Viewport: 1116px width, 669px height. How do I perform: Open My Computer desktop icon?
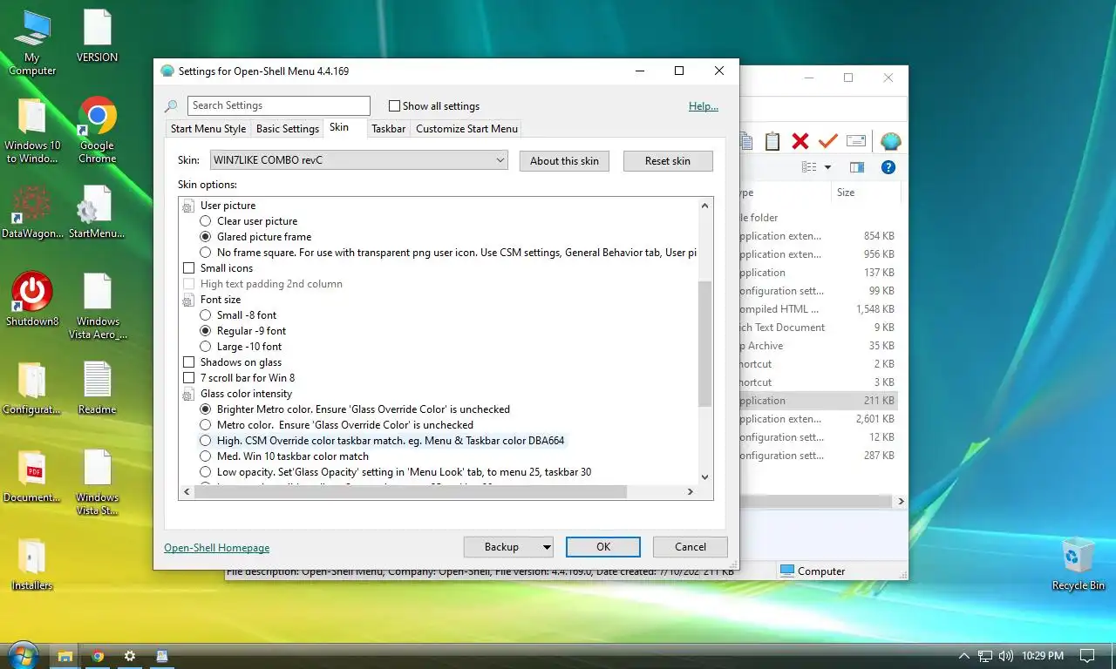pyautogui.click(x=32, y=43)
